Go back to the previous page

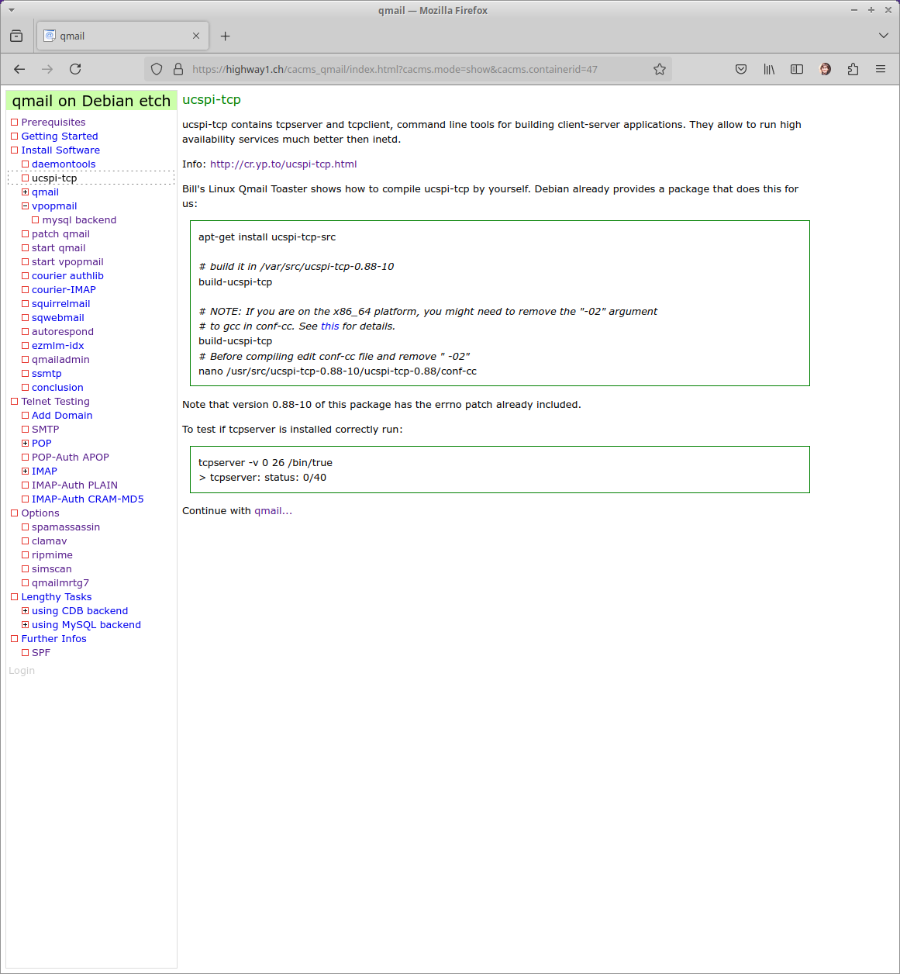tap(19, 69)
